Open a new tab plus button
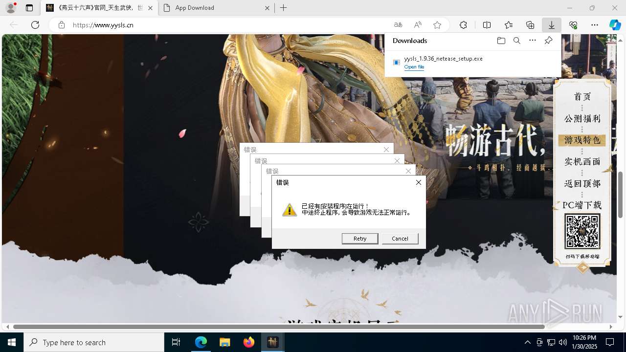This screenshot has width=626, height=352. click(284, 8)
